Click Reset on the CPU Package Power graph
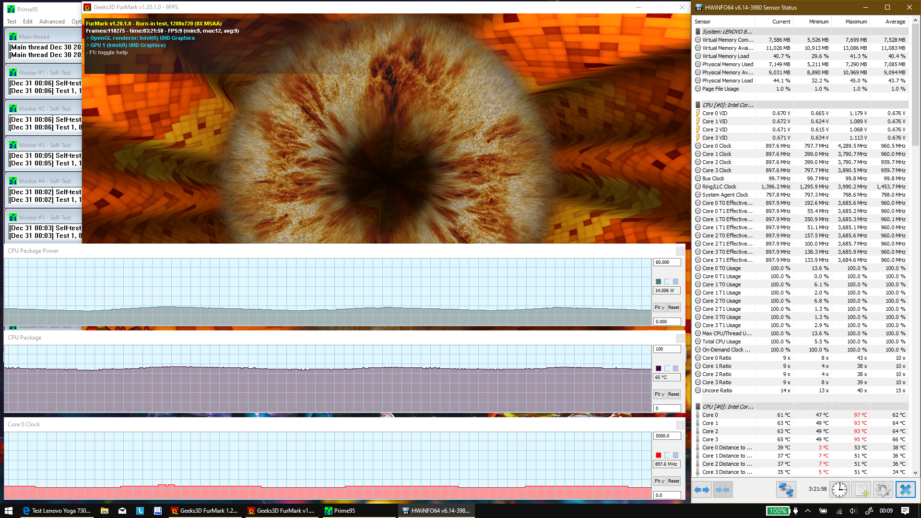This screenshot has width=921, height=518. pyautogui.click(x=673, y=307)
